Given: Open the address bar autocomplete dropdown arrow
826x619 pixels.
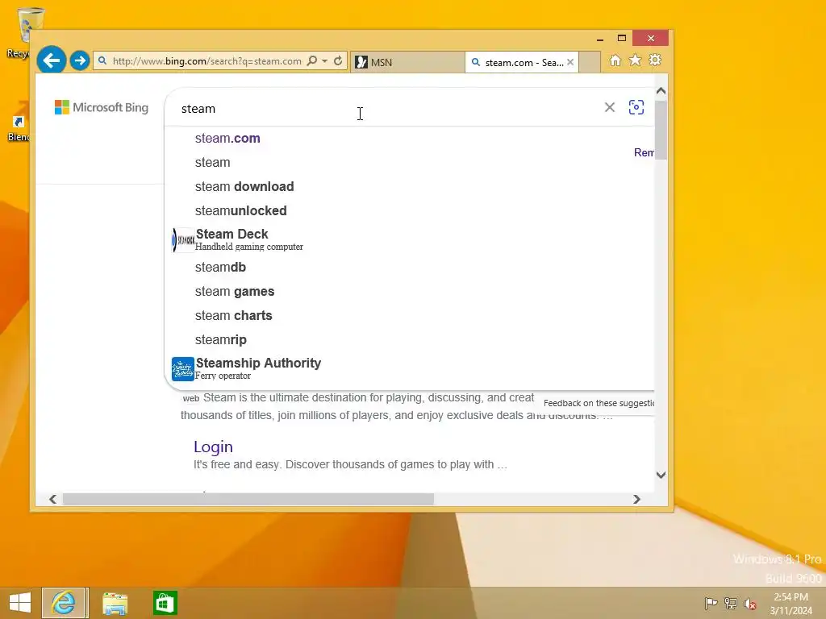Looking at the screenshot, I should tap(324, 61).
